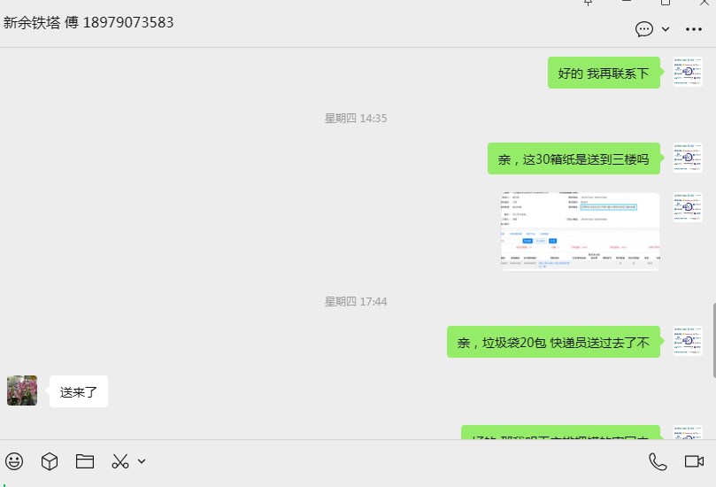The width and height of the screenshot is (716, 487).
Task: Click message about 垃圾袋20包
Action: tap(553, 342)
